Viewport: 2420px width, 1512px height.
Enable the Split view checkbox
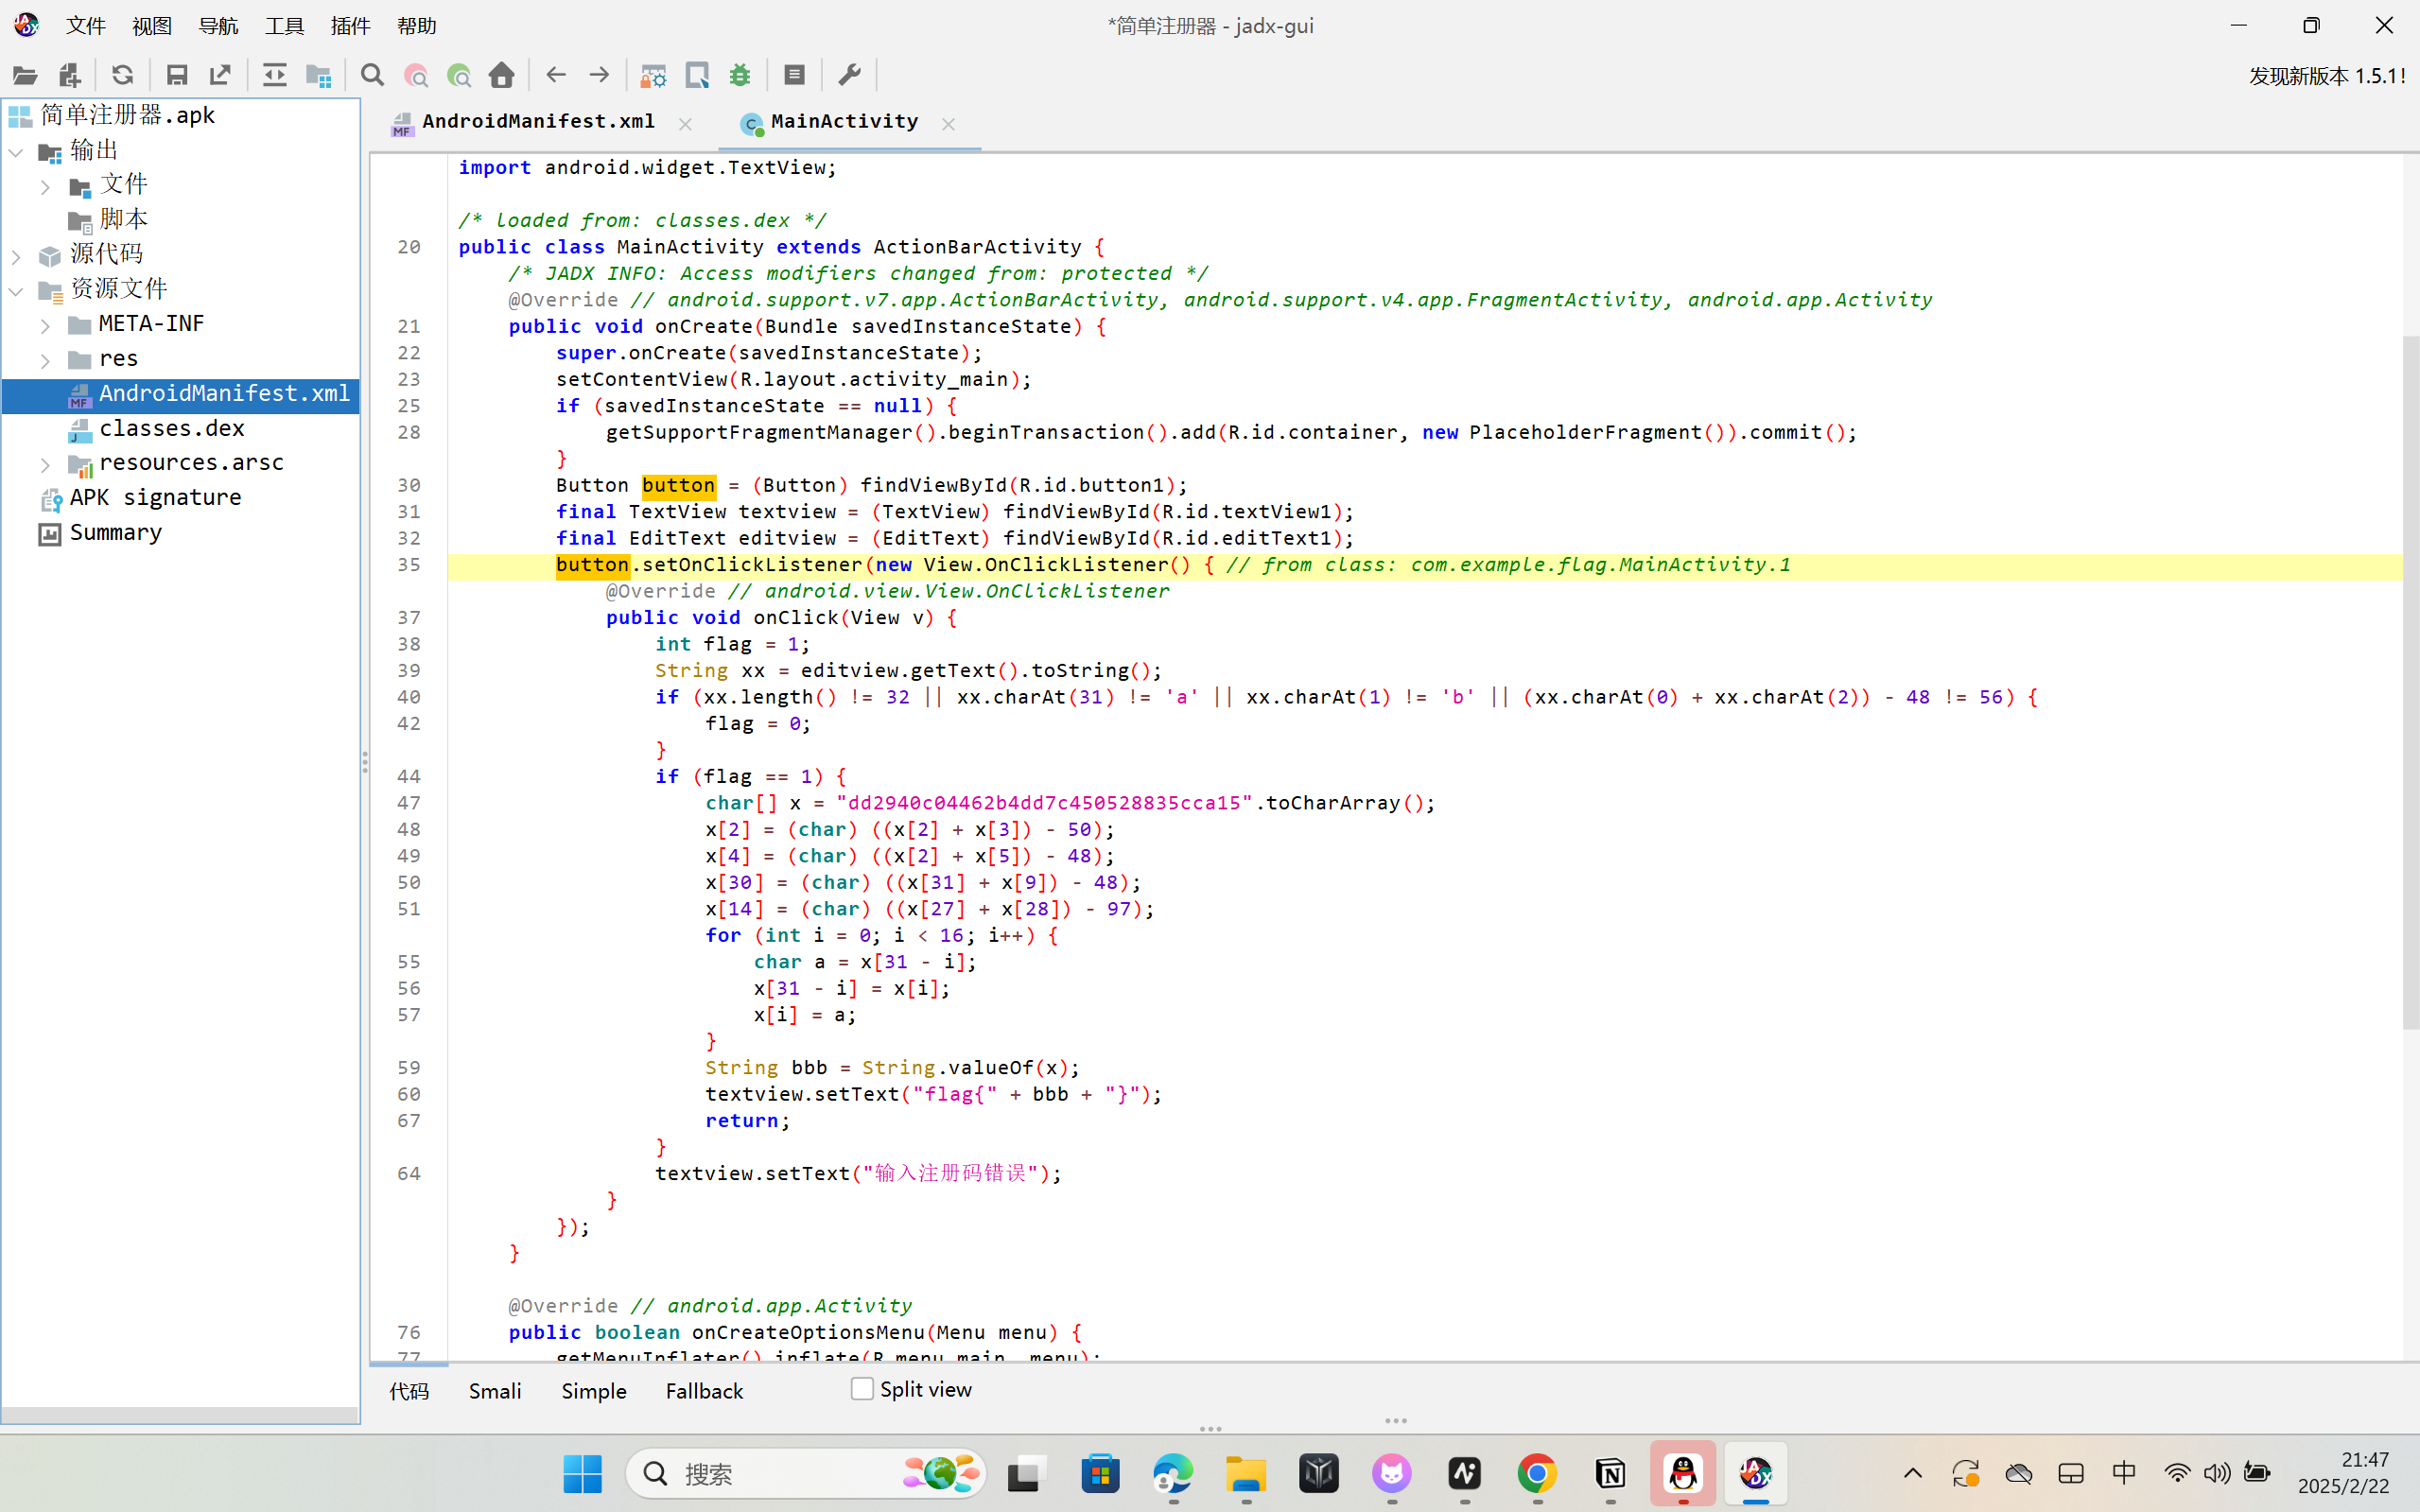tap(862, 1389)
